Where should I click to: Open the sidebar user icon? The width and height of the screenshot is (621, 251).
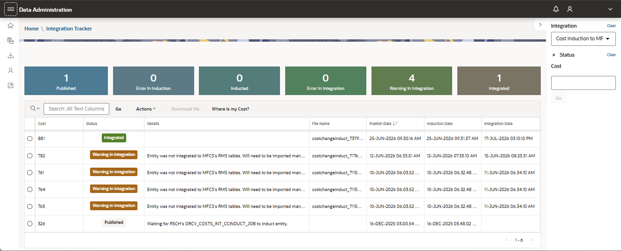(10, 70)
